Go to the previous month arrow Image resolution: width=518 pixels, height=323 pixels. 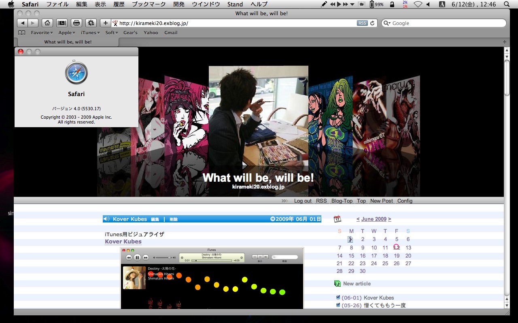click(x=358, y=219)
